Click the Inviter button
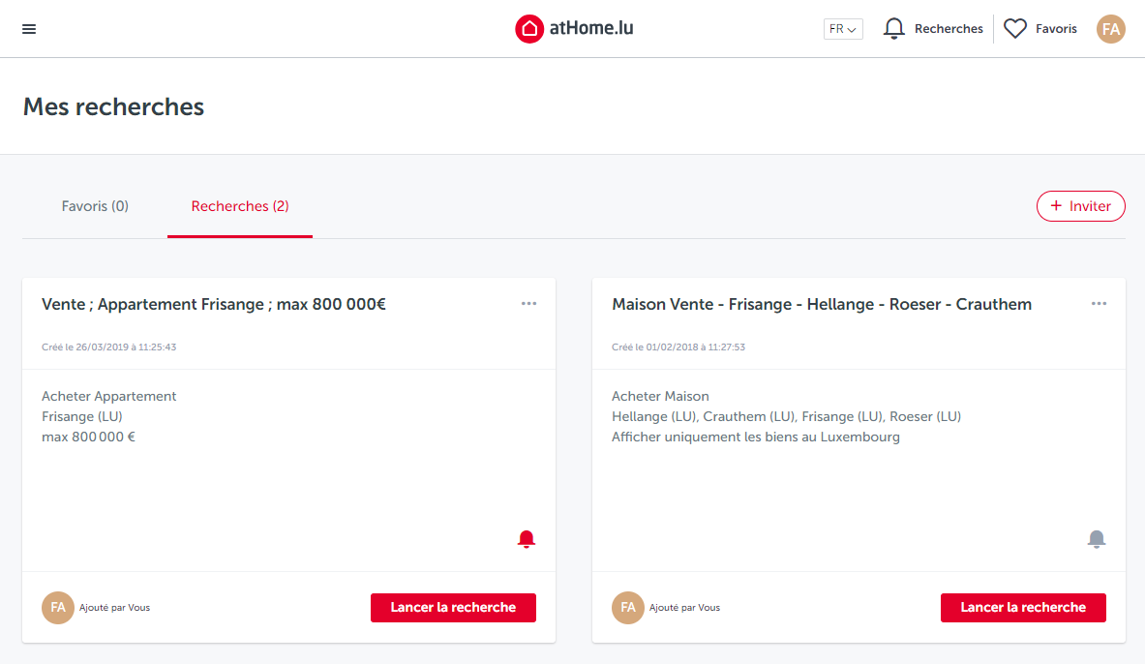Image resolution: width=1145 pixels, height=664 pixels. [x=1081, y=206]
